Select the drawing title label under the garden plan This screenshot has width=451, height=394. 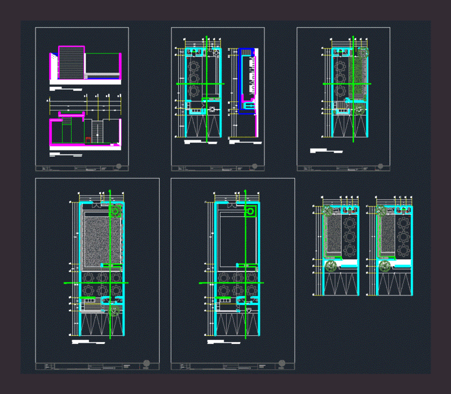[326, 150]
